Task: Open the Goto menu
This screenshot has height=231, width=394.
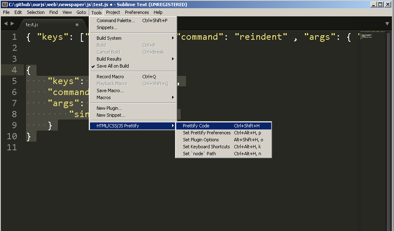Action: point(81,12)
